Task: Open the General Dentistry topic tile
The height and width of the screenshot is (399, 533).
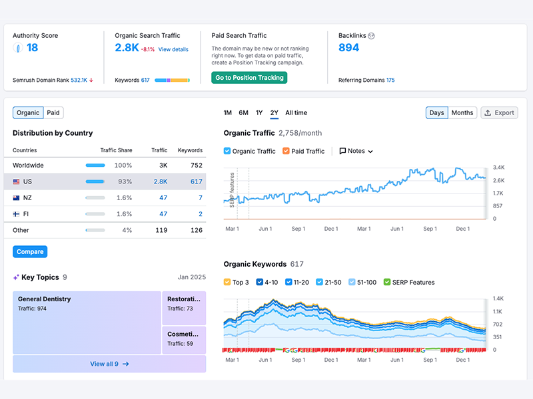Action: [87, 322]
